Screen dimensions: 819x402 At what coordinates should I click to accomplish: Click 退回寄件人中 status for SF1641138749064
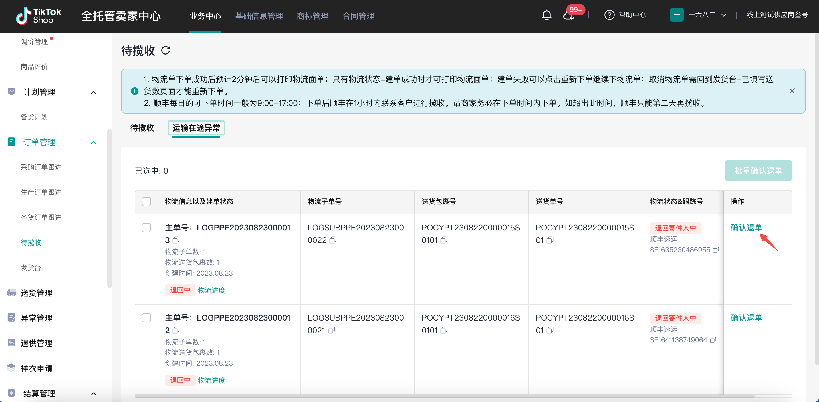point(676,318)
